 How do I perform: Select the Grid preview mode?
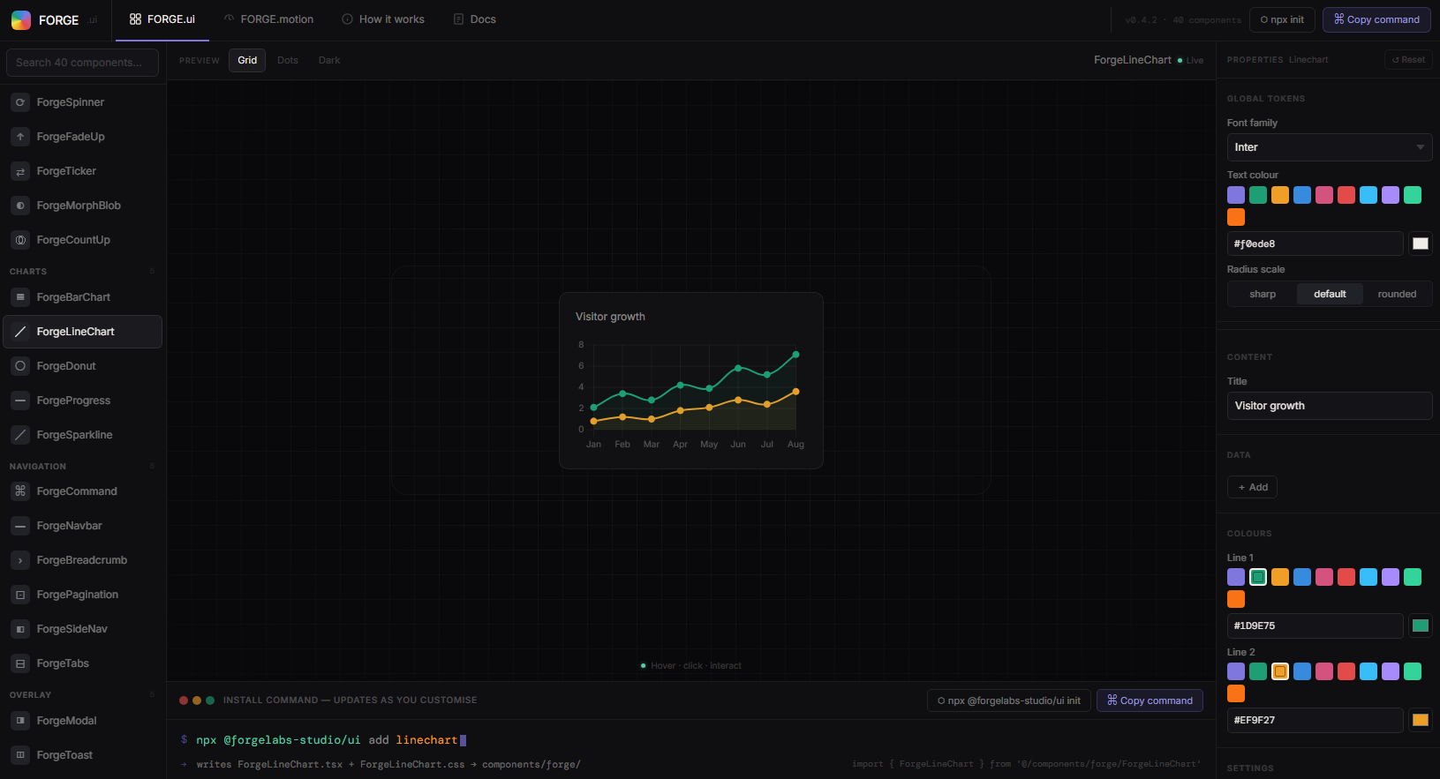click(247, 60)
